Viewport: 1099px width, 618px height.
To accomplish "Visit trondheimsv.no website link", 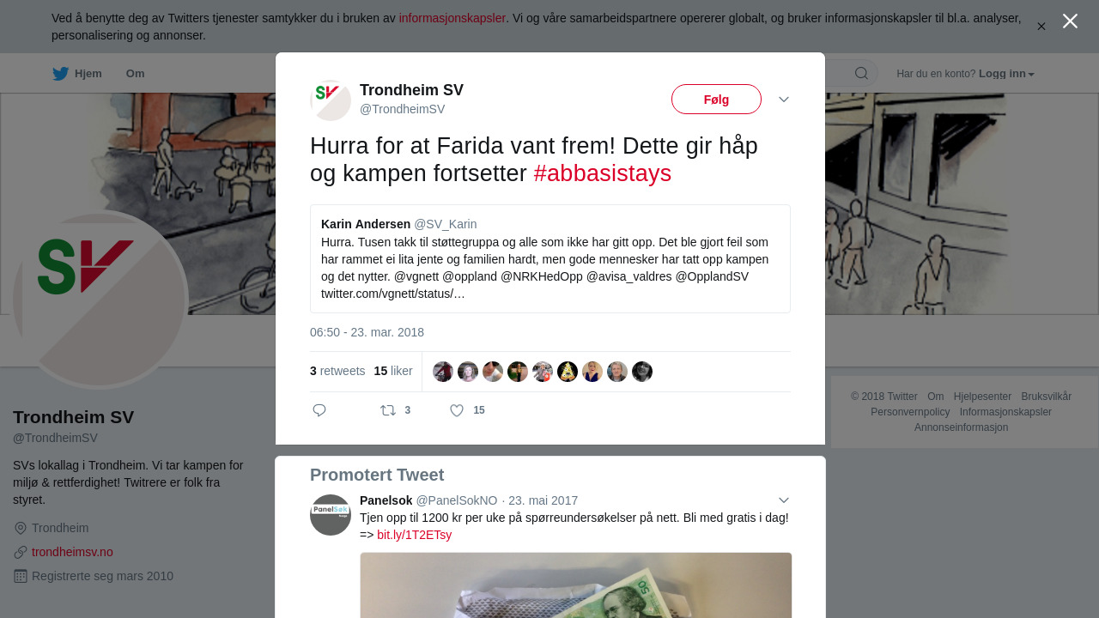I will click(x=72, y=552).
